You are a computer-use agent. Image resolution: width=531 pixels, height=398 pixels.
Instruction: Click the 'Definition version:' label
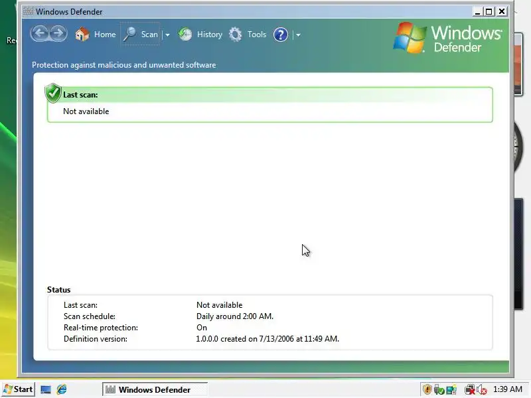coord(95,339)
